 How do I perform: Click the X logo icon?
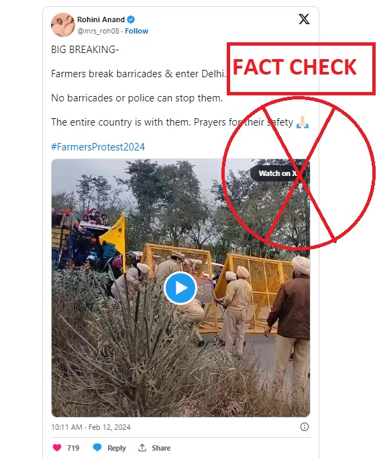(304, 19)
